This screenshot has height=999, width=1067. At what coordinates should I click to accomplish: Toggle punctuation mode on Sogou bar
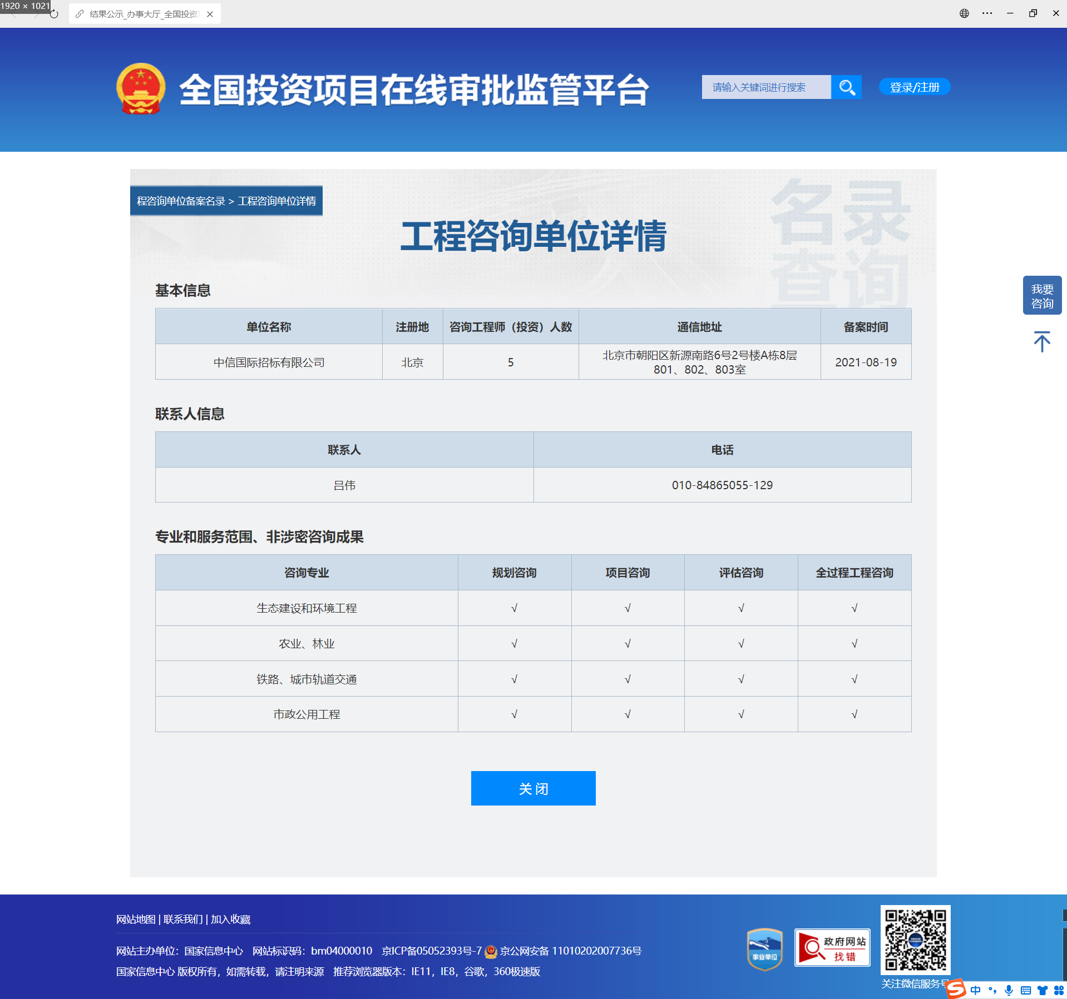(992, 990)
